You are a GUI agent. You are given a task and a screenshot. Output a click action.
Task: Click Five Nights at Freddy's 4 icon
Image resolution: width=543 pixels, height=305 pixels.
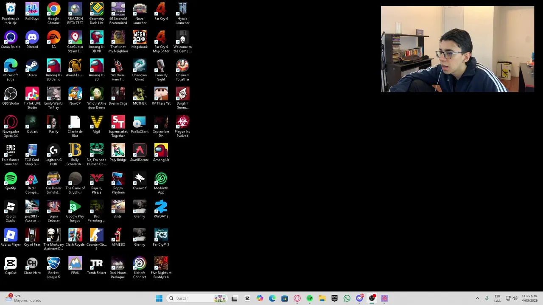pos(161,268)
